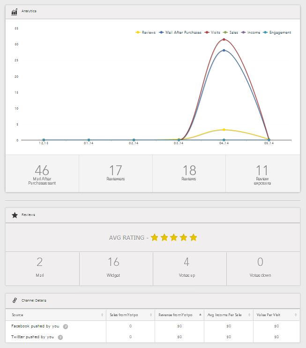Toggle the Engagement legend series

[277, 32]
